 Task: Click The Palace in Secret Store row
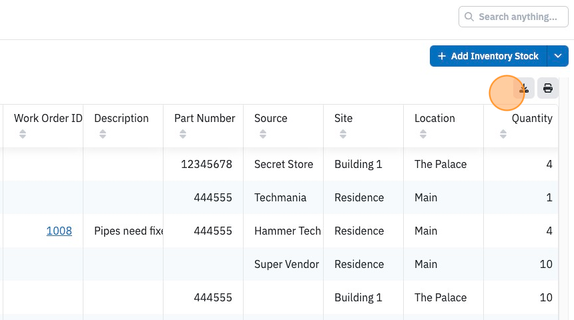pos(443,164)
